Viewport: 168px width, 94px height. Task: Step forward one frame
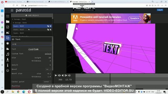click(x=66, y=75)
